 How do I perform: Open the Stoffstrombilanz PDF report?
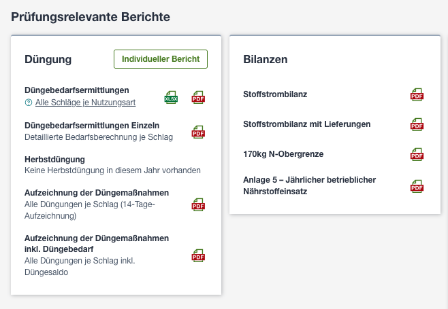[x=417, y=94]
